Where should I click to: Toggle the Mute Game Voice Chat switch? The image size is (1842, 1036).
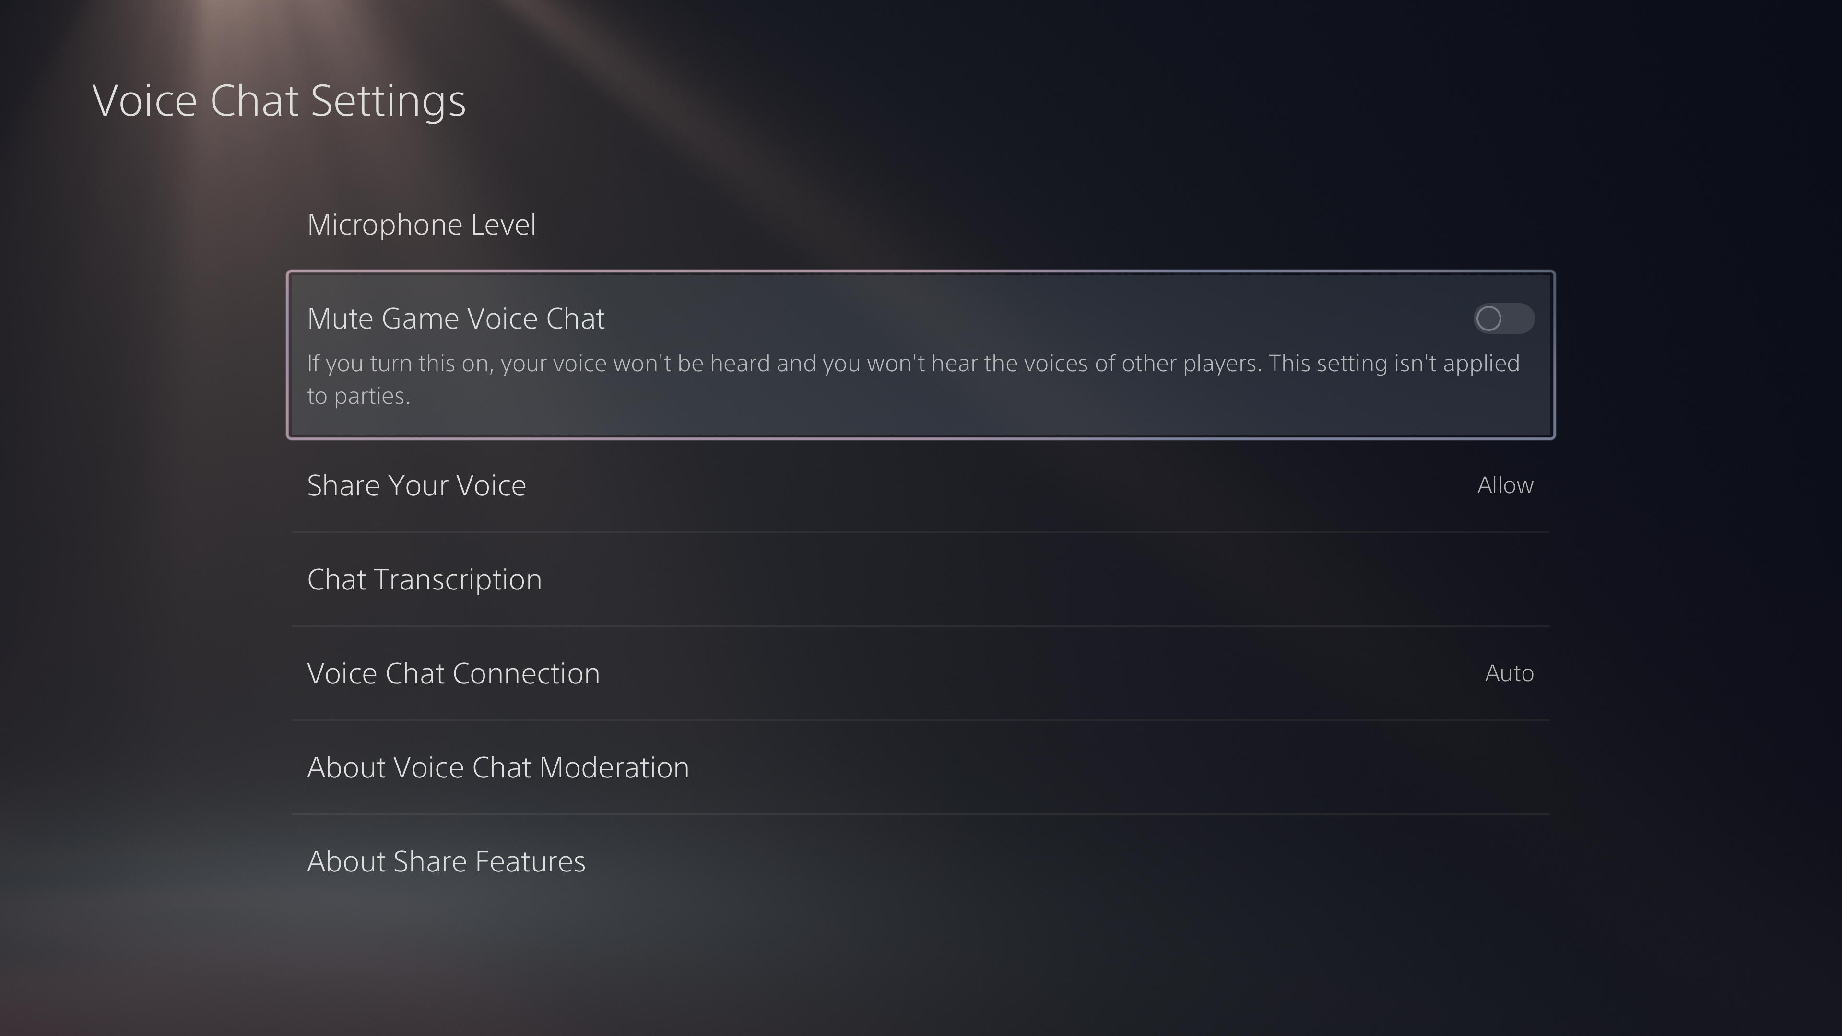coord(1503,318)
